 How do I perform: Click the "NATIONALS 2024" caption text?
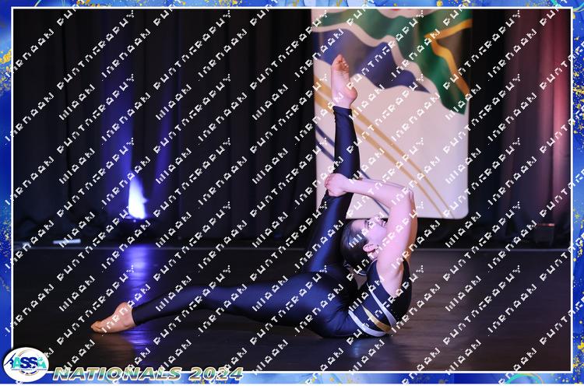pyautogui.click(x=148, y=373)
